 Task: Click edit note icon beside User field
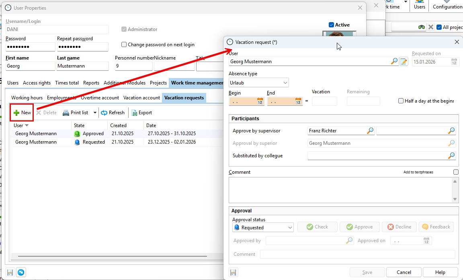404,62
